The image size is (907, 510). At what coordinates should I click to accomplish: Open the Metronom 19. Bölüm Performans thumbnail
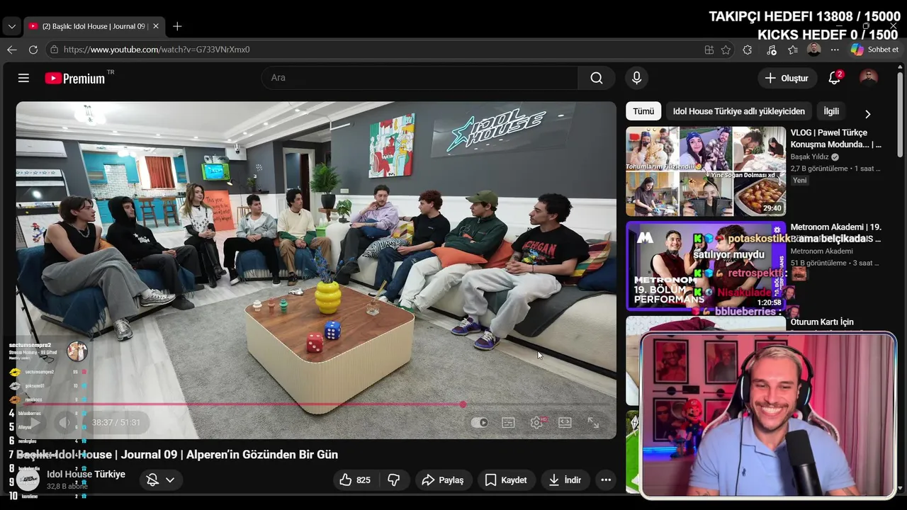click(x=706, y=266)
